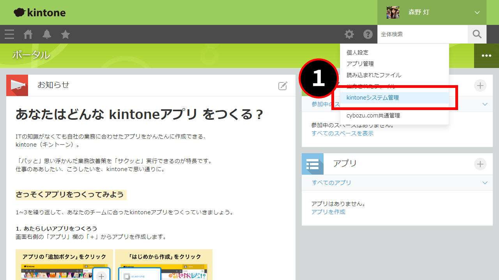Focus the 全体検索 search field
The width and height of the screenshot is (499, 280).
point(423,34)
